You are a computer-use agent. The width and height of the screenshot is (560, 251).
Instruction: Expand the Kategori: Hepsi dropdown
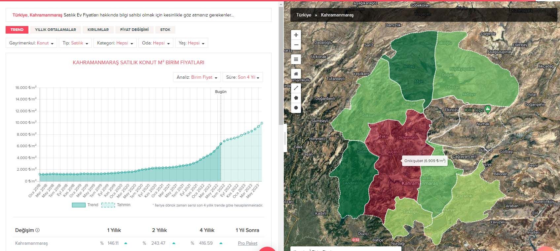(115, 43)
